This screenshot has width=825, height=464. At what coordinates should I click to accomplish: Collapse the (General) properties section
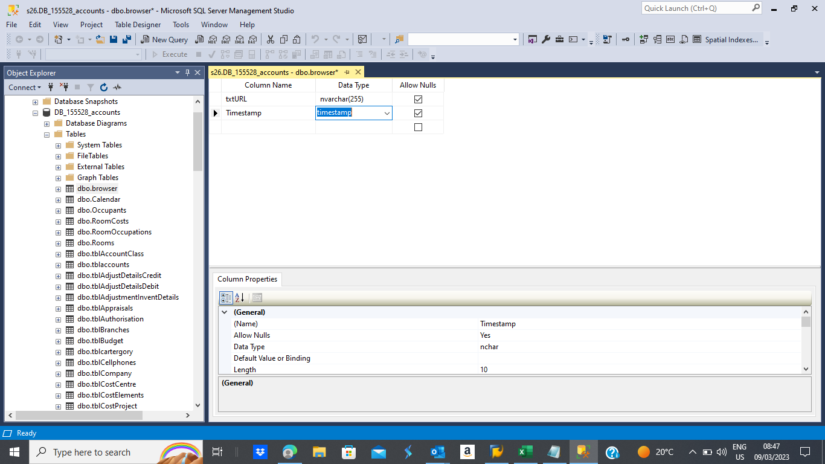[225, 312]
